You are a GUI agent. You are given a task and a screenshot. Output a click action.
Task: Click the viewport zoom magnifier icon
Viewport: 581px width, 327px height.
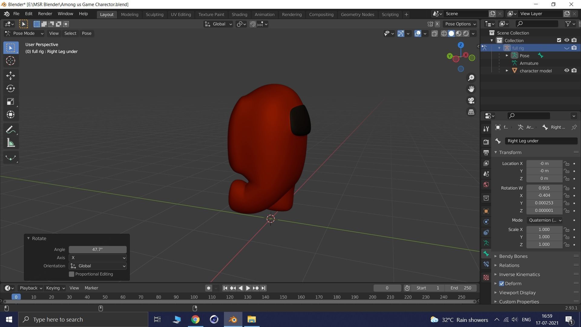click(471, 78)
